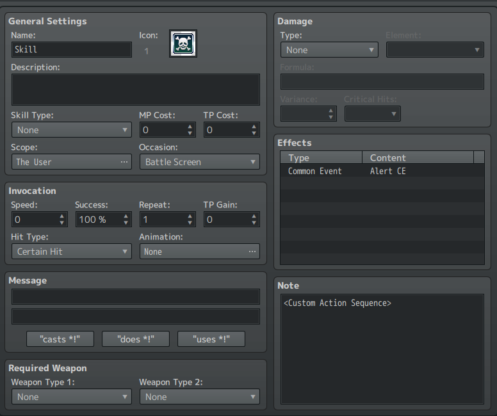The width and height of the screenshot is (497, 416).
Task: Open the Occasion dropdown showing Battle Screen
Action: [x=200, y=162]
